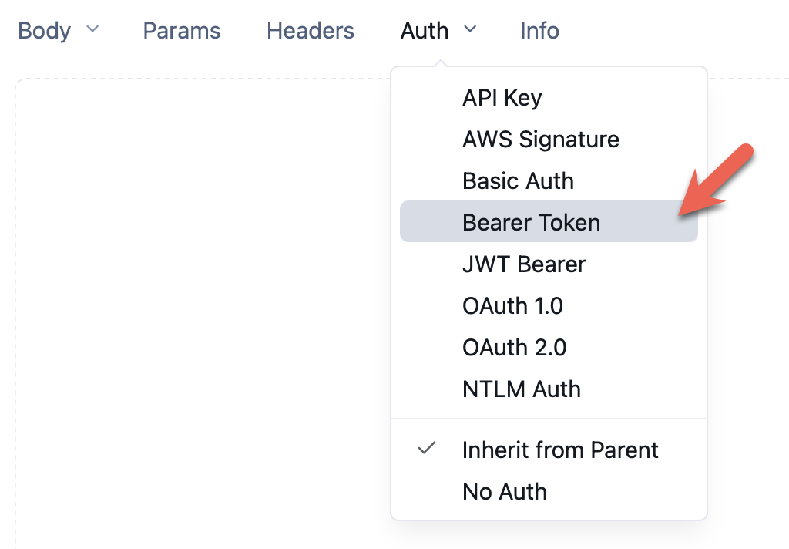The image size is (789, 549).
Task: Select AWS Signature authentication
Action: [540, 140]
